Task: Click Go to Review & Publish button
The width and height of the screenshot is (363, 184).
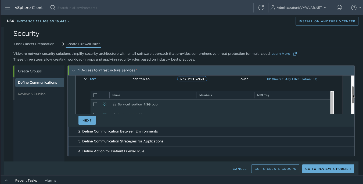Action: (x=328, y=169)
